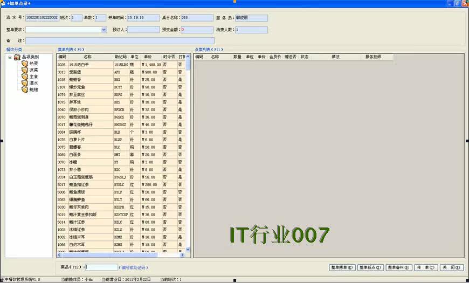Click the 整单 button with shortcut (B)

click(x=399, y=267)
